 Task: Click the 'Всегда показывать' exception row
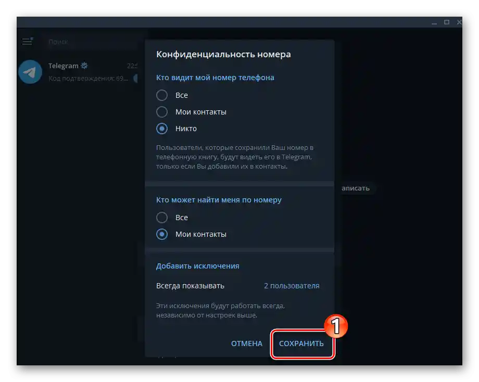[190, 285]
